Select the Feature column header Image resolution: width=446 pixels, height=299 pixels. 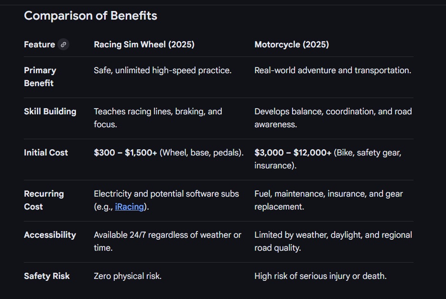39,44
